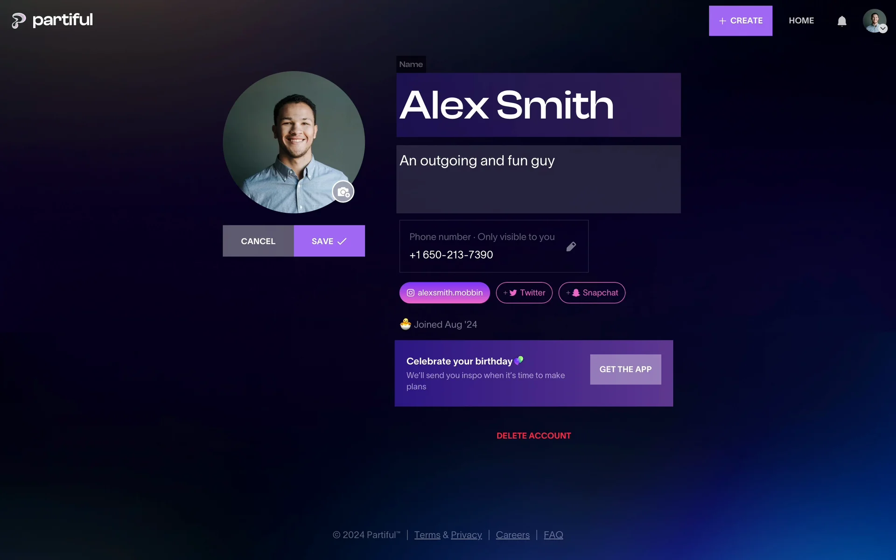Click the bio text area

539,179
